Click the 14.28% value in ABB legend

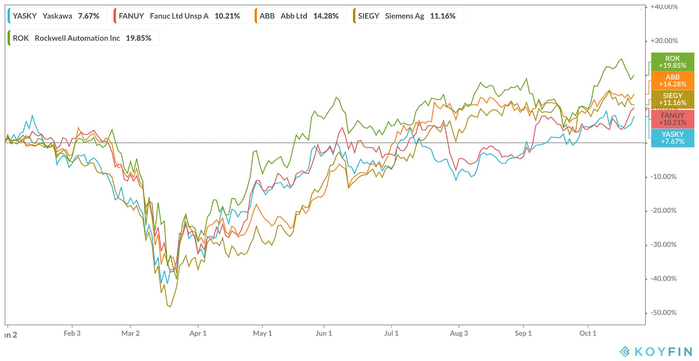(x=326, y=16)
